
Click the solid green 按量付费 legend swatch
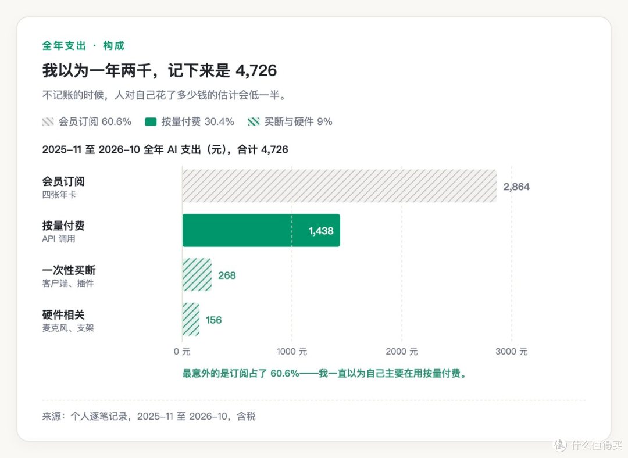(151, 121)
